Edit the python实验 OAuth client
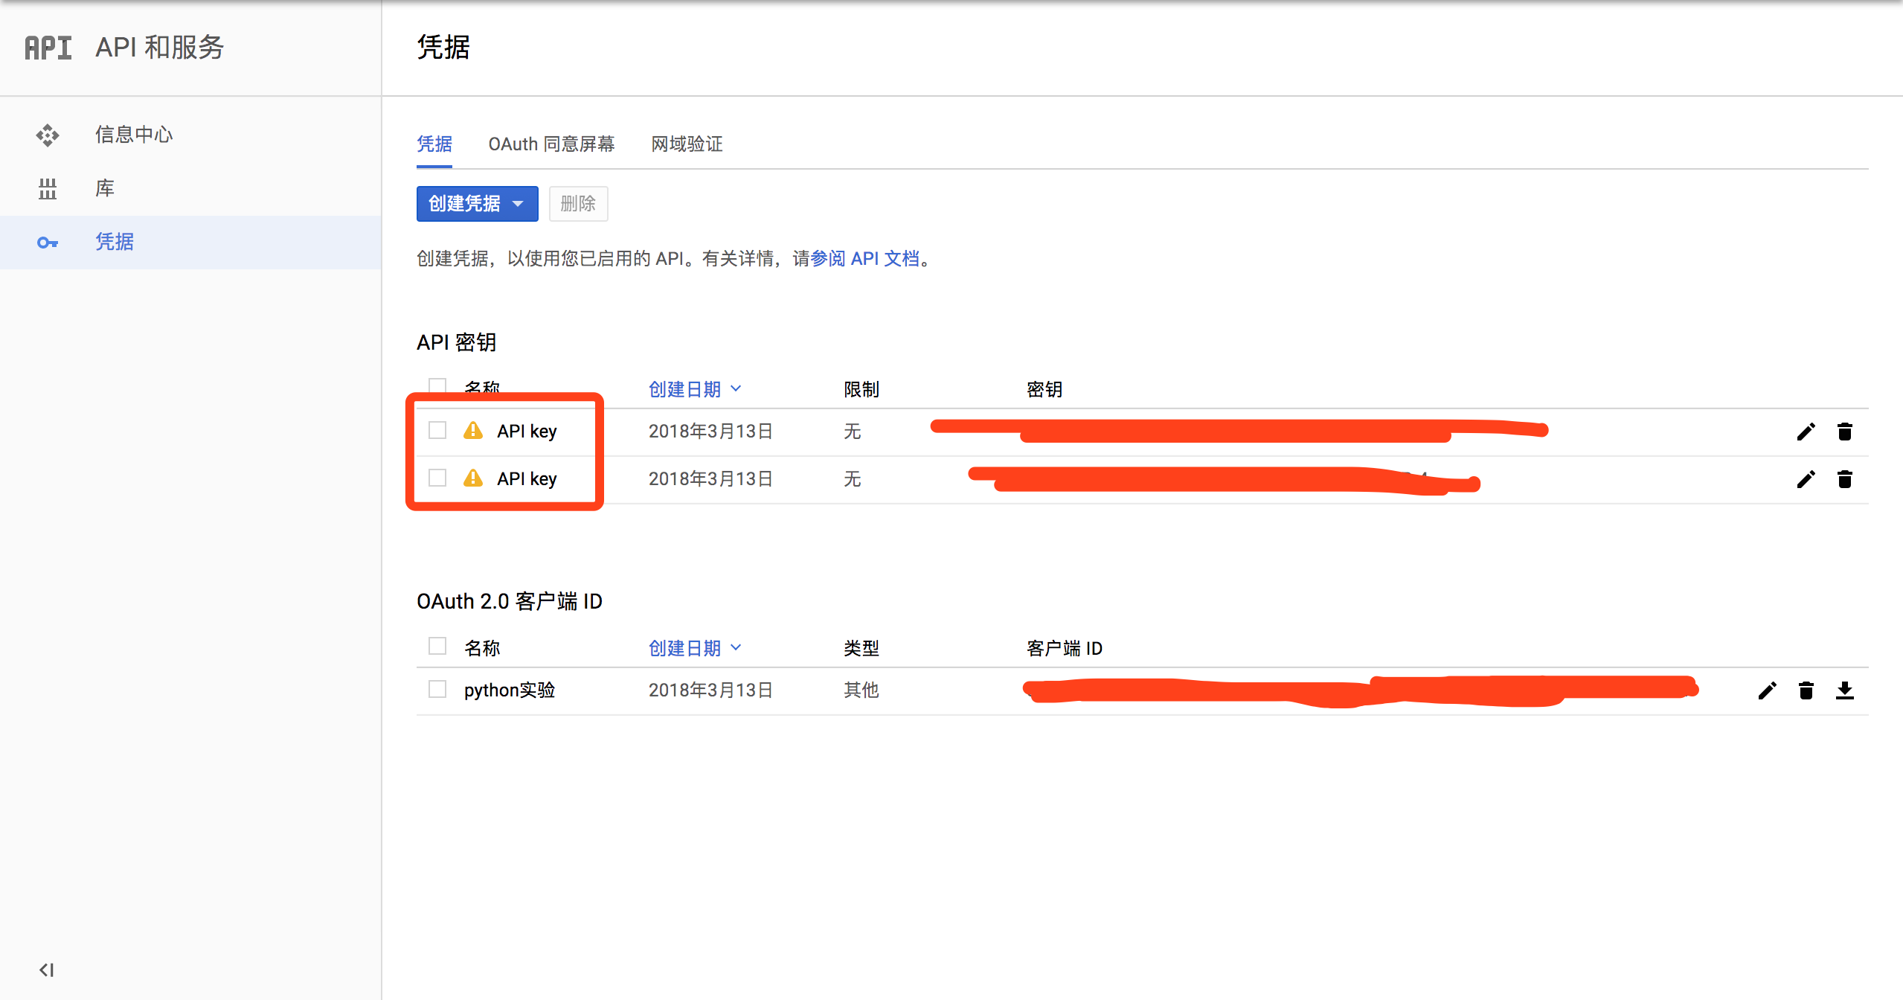Viewport: 1903px width, 1000px height. pyautogui.click(x=1767, y=690)
